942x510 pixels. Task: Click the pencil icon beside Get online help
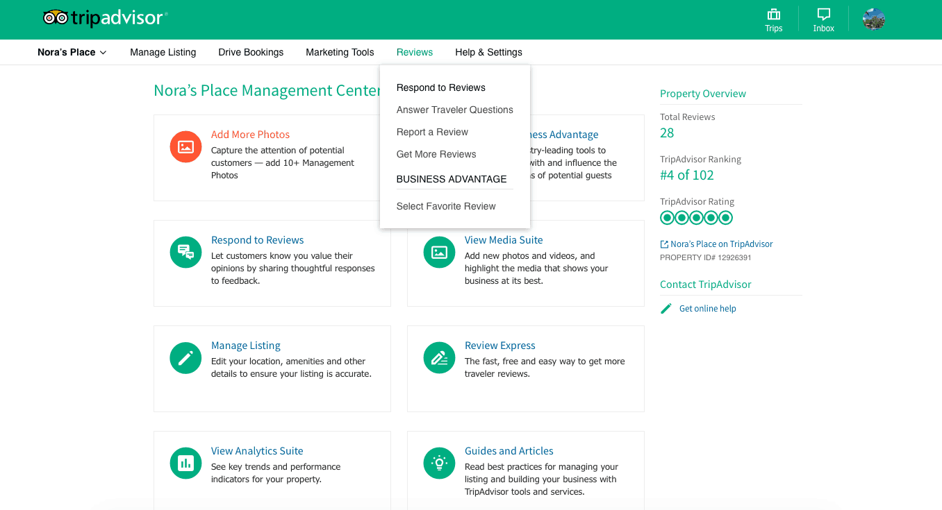pyautogui.click(x=666, y=308)
